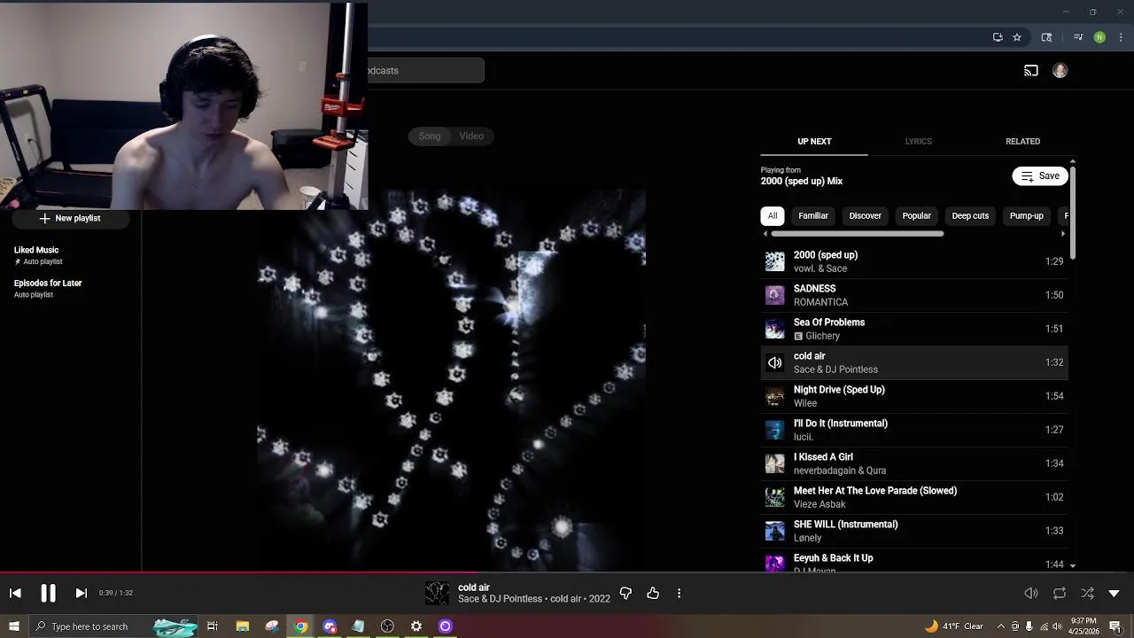The width and height of the screenshot is (1134, 638).
Task: Pause the currently playing song
Action: coord(48,593)
